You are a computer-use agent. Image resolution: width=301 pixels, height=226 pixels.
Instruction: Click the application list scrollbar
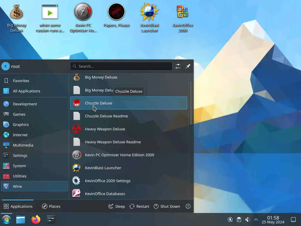point(191,103)
